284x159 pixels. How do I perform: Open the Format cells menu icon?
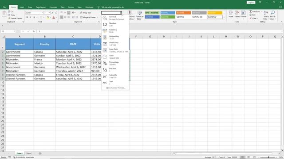pos(243,13)
